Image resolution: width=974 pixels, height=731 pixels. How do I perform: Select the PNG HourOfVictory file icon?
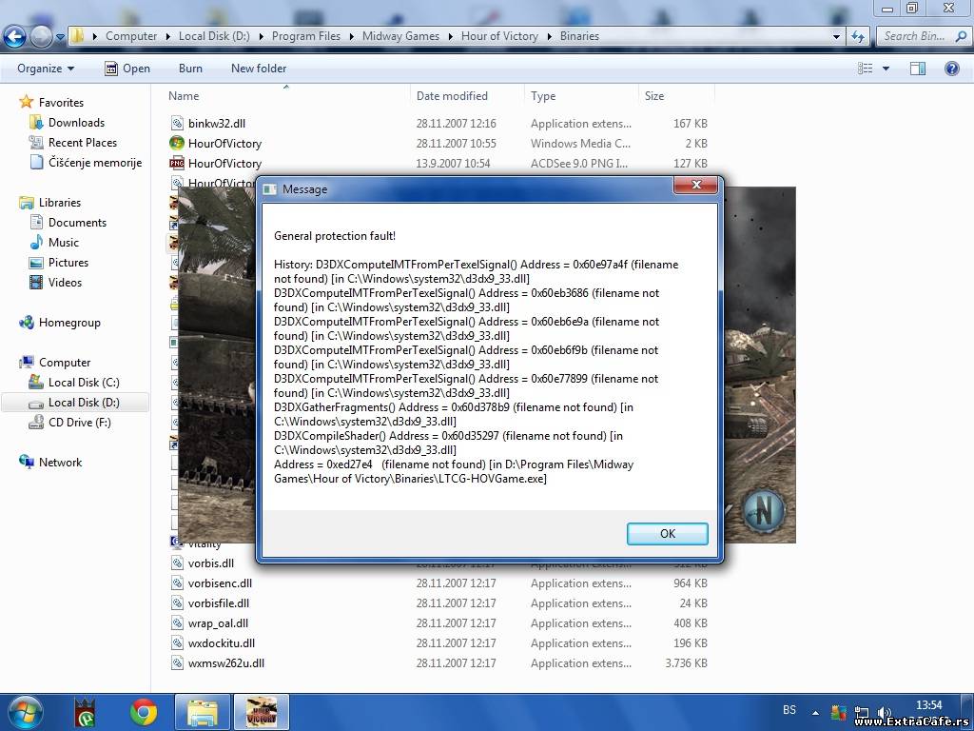(x=177, y=163)
